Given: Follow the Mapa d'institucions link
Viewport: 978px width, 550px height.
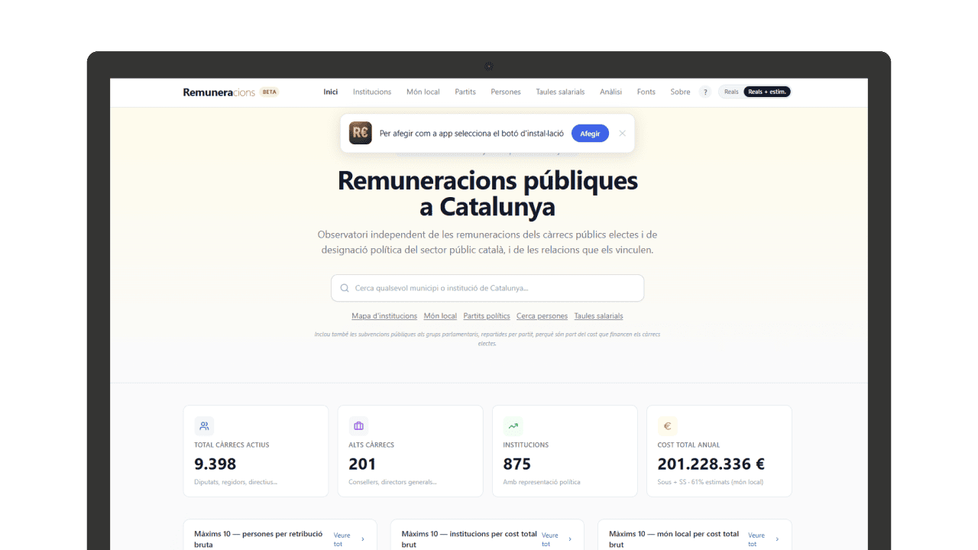Looking at the screenshot, I should (384, 316).
